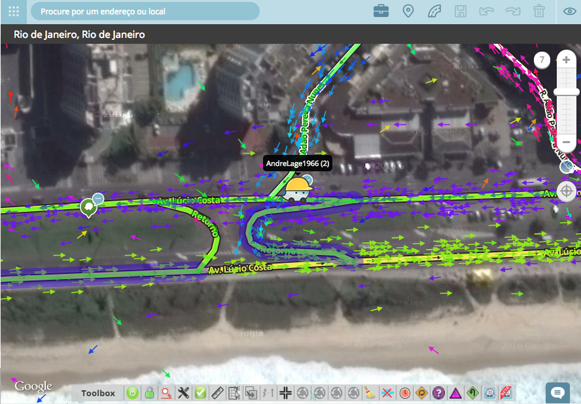The width and height of the screenshot is (581, 404).
Task: Click the red X Toolbox icon
Action: click(x=387, y=393)
